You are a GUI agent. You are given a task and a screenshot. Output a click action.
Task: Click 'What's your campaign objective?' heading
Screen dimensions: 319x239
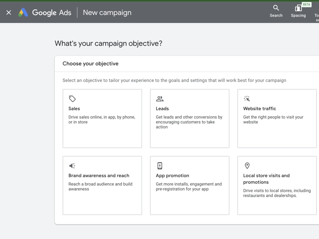click(x=108, y=43)
